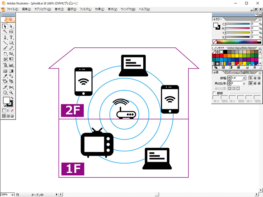Select the Gradient tool in toolbox
The height and width of the screenshot is (197, 263).
click(x=11, y=71)
